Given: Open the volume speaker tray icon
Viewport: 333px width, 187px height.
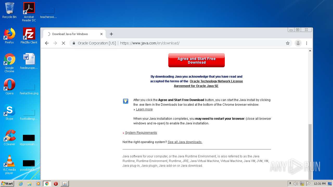Looking at the screenshot, I should coord(296,184).
